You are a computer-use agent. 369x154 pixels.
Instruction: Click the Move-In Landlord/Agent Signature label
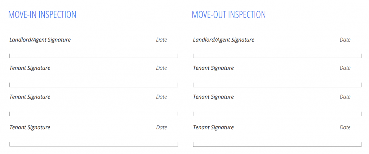pyautogui.click(x=40, y=40)
